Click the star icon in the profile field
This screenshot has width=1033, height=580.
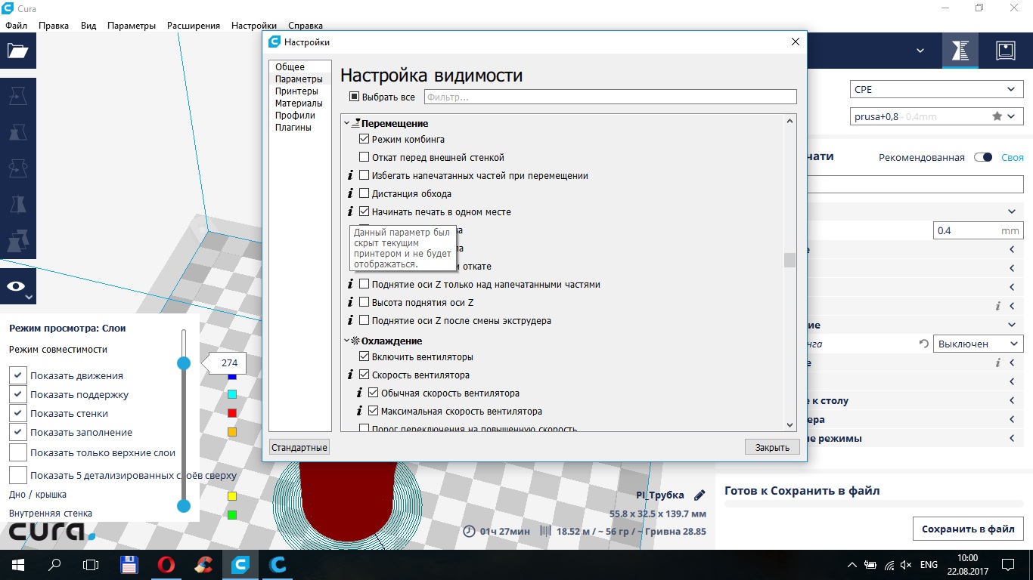pos(997,116)
